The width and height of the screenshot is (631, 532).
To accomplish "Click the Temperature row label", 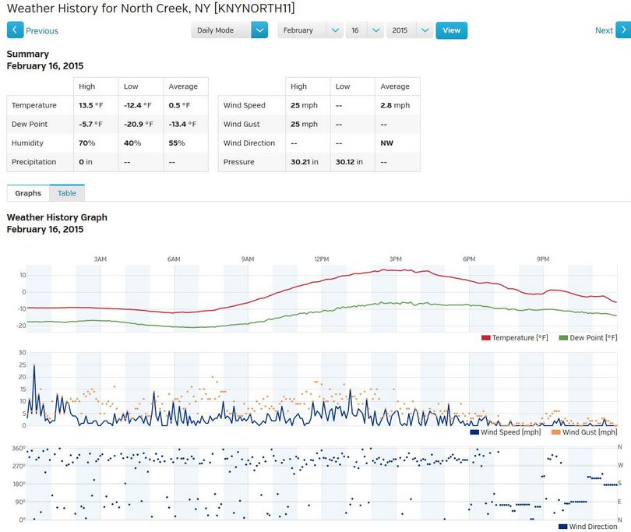I will pos(34,105).
